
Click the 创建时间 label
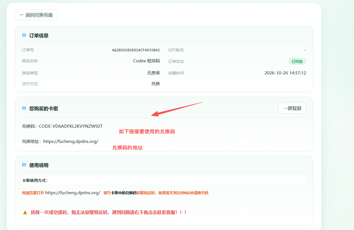(176, 73)
